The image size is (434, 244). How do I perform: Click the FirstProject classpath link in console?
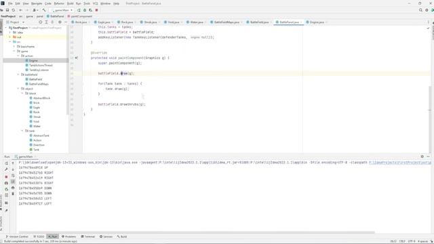coord(400,163)
